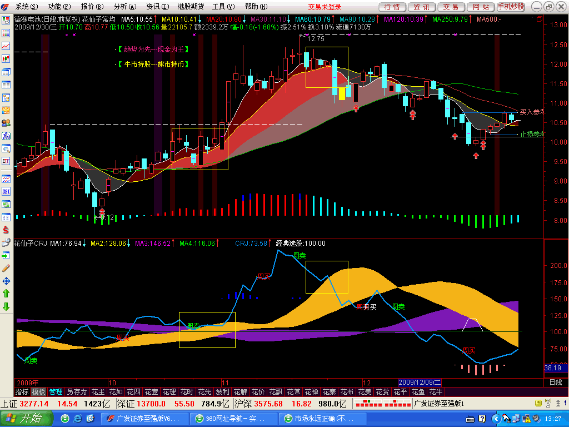Click the red-green market breadth indicator bars
The image size is (569, 427).
click(383, 404)
